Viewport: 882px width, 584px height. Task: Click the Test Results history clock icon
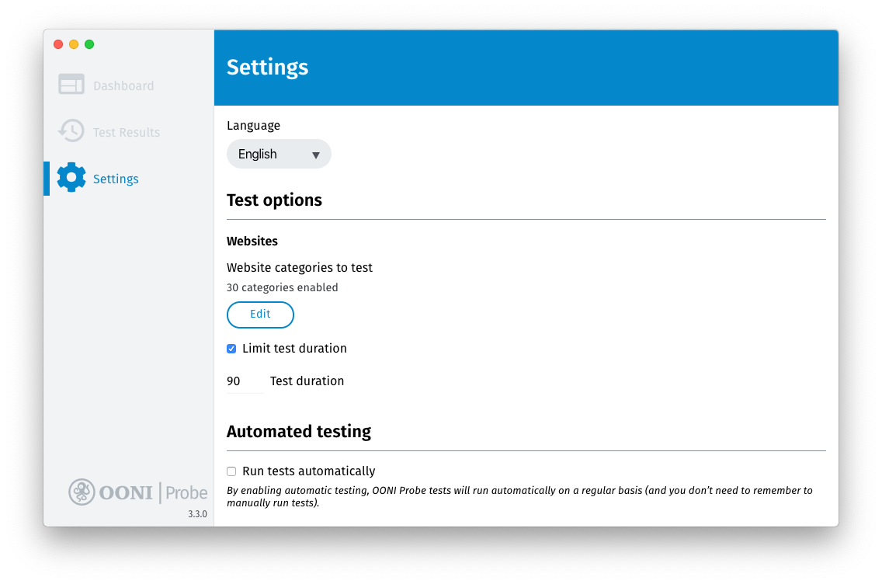pyautogui.click(x=71, y=131)
